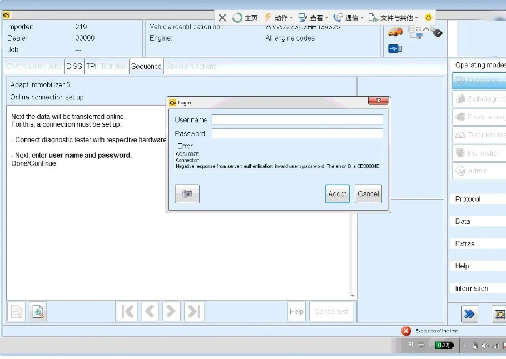Image resolution: width=506 pixels, height=359 pixels.
Task: Click the battery indicator showing 1:22
Action: pyautogui.click(x=444, y=346)
